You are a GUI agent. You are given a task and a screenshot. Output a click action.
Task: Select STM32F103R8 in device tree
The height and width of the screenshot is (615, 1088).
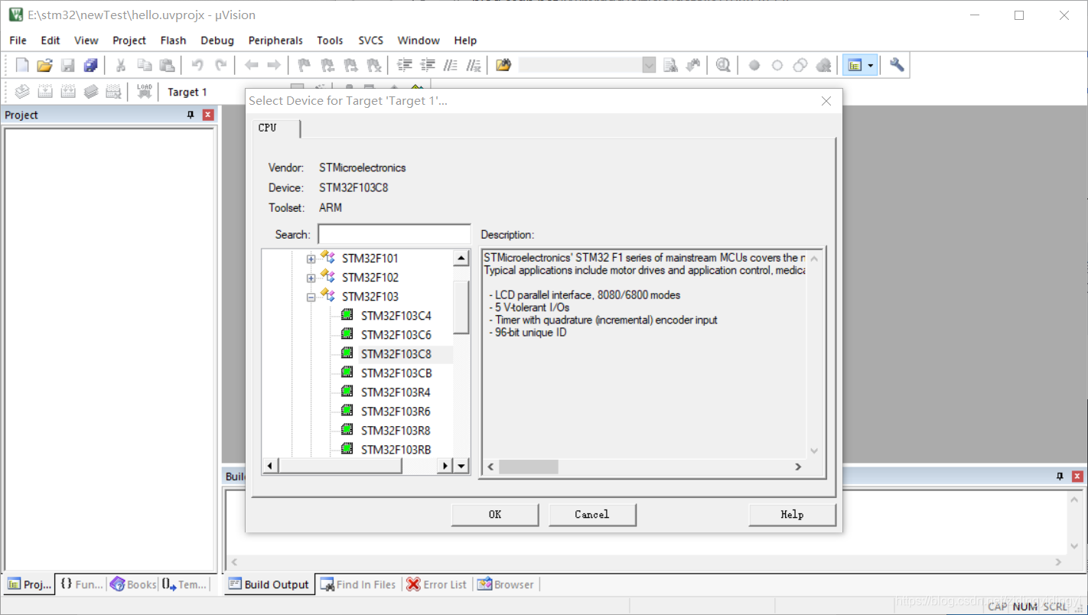396,431
